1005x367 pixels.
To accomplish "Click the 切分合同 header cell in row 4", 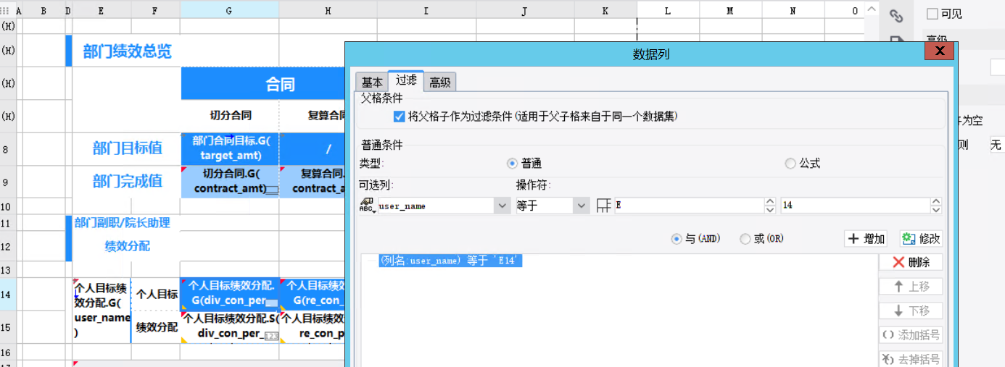I will tap(230, 115).
